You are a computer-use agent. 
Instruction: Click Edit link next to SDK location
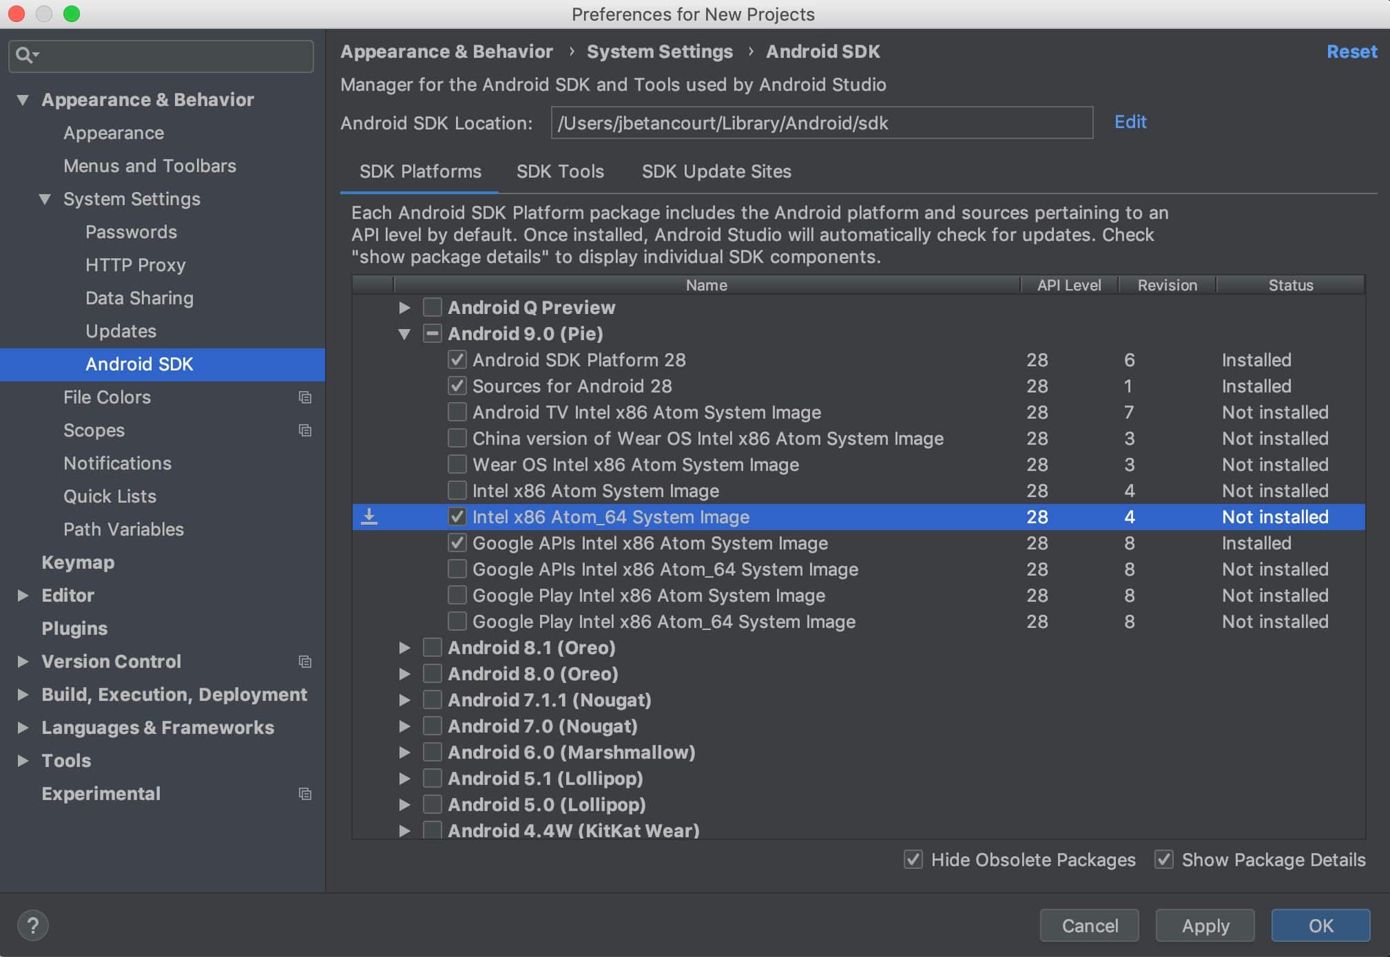coord(1130,122)
